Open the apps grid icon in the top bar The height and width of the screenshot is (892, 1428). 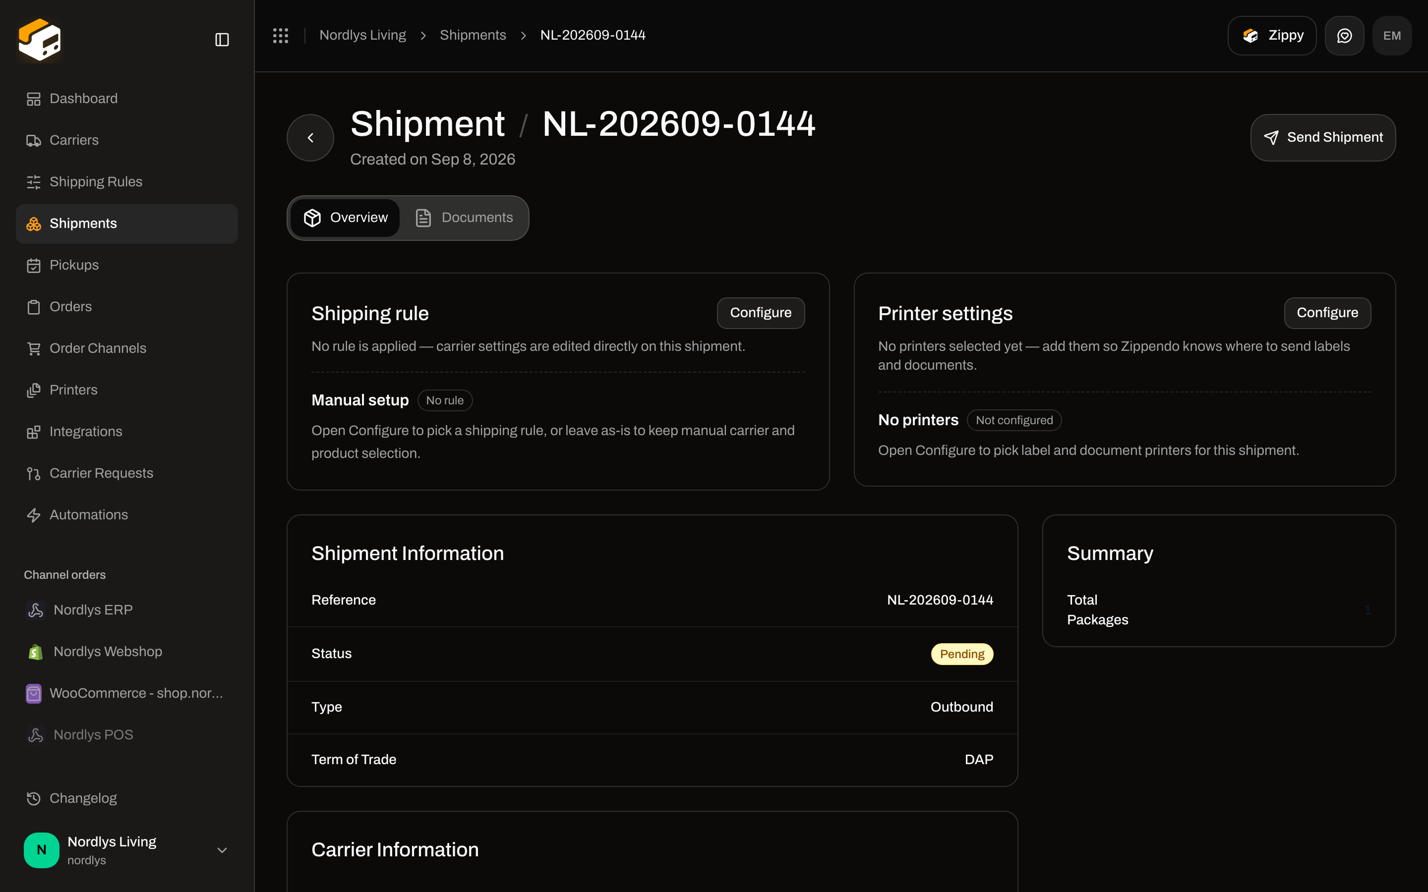click(x=281, y=35)
